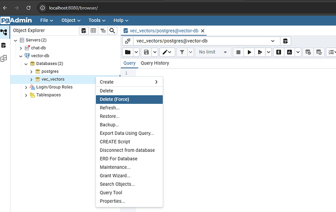Click the Query Tool button in the Object Explorer toolbar

coord(84,31)
